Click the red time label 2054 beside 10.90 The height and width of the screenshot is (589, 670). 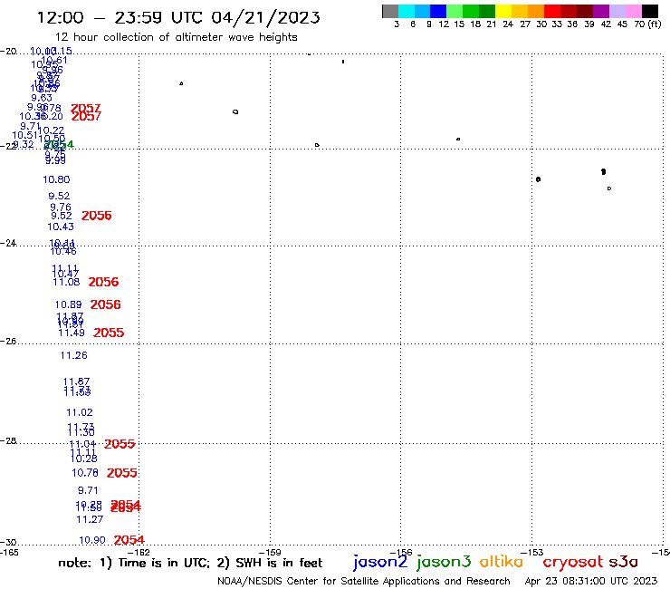[x=129, y=540]
